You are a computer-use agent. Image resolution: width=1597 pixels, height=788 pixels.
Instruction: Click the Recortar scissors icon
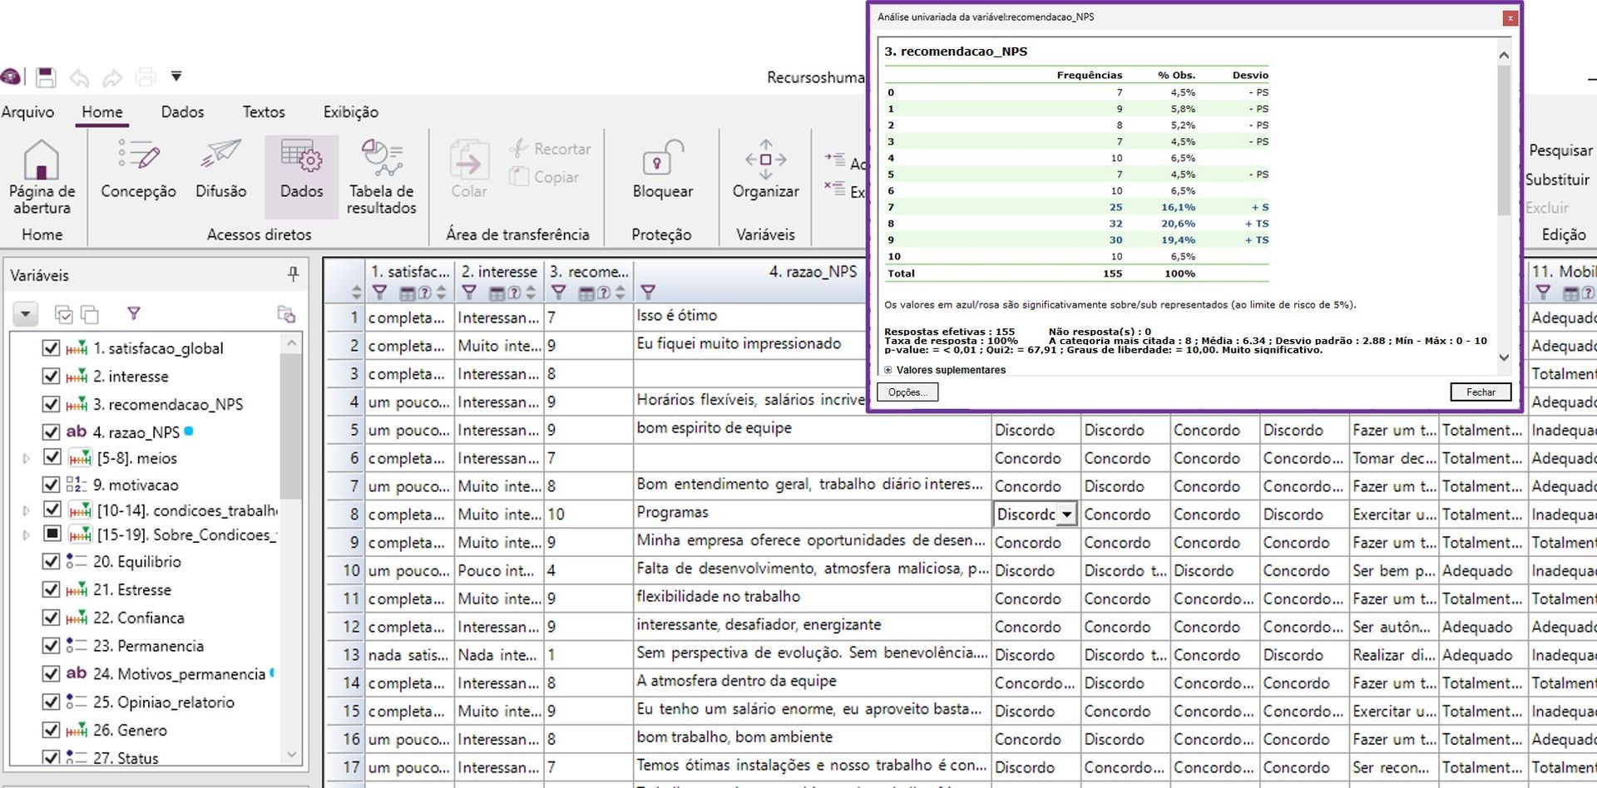519,149
